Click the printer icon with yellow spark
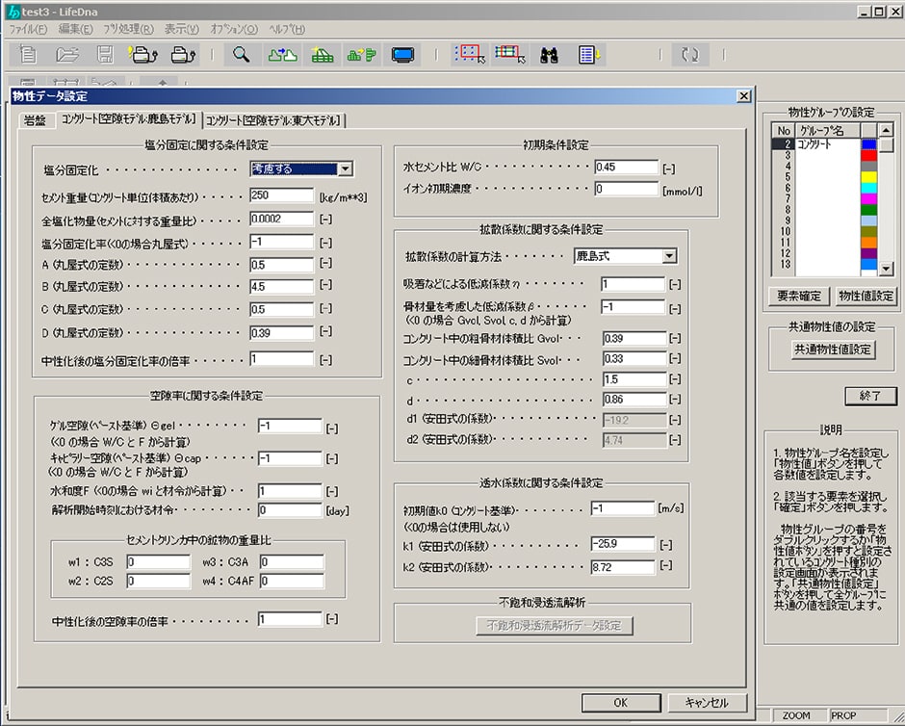The image size is (905, 726). (142, 55)
